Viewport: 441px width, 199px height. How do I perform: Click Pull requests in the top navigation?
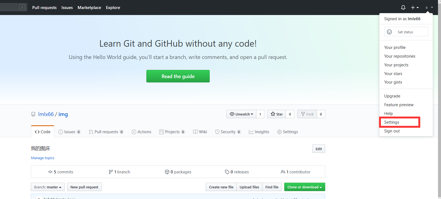pyautogui.click(x=45, y=8)
